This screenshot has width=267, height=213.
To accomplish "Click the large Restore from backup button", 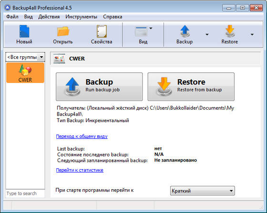I will 191,87.
